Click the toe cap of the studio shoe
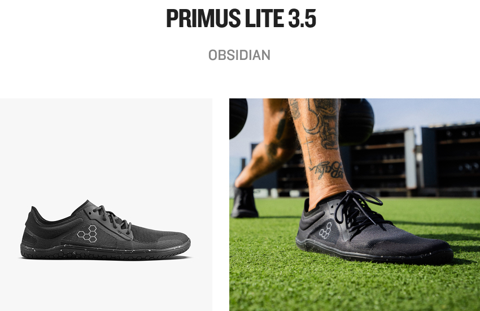480x311 pixels. click(x=176, y=239)
